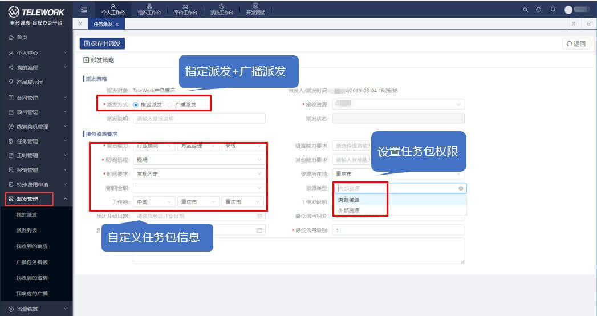Click the 保存并派发 button

[103, 43]
